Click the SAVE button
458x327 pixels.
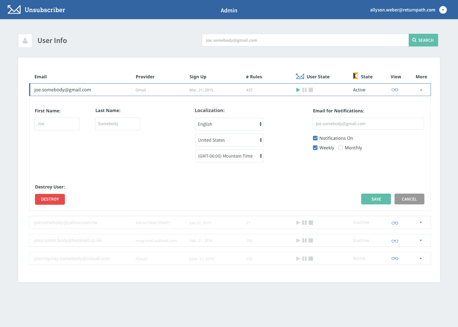pyautogui.click(x=376, y=199)
